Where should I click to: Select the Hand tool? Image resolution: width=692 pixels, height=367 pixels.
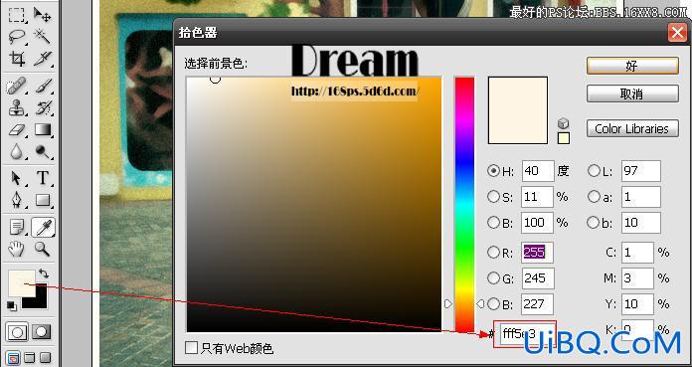17,250
